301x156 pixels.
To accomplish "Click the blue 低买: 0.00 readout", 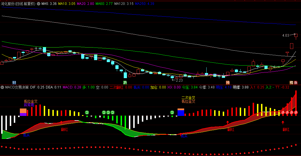I will 141,87.
